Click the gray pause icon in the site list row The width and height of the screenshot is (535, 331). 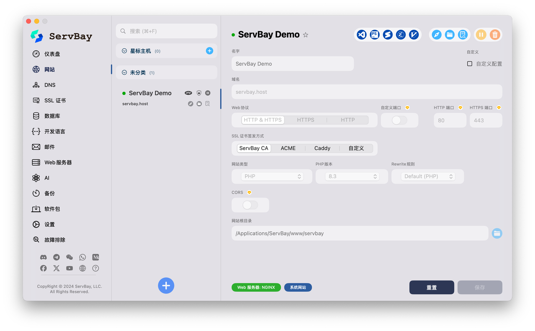[208, 93]
